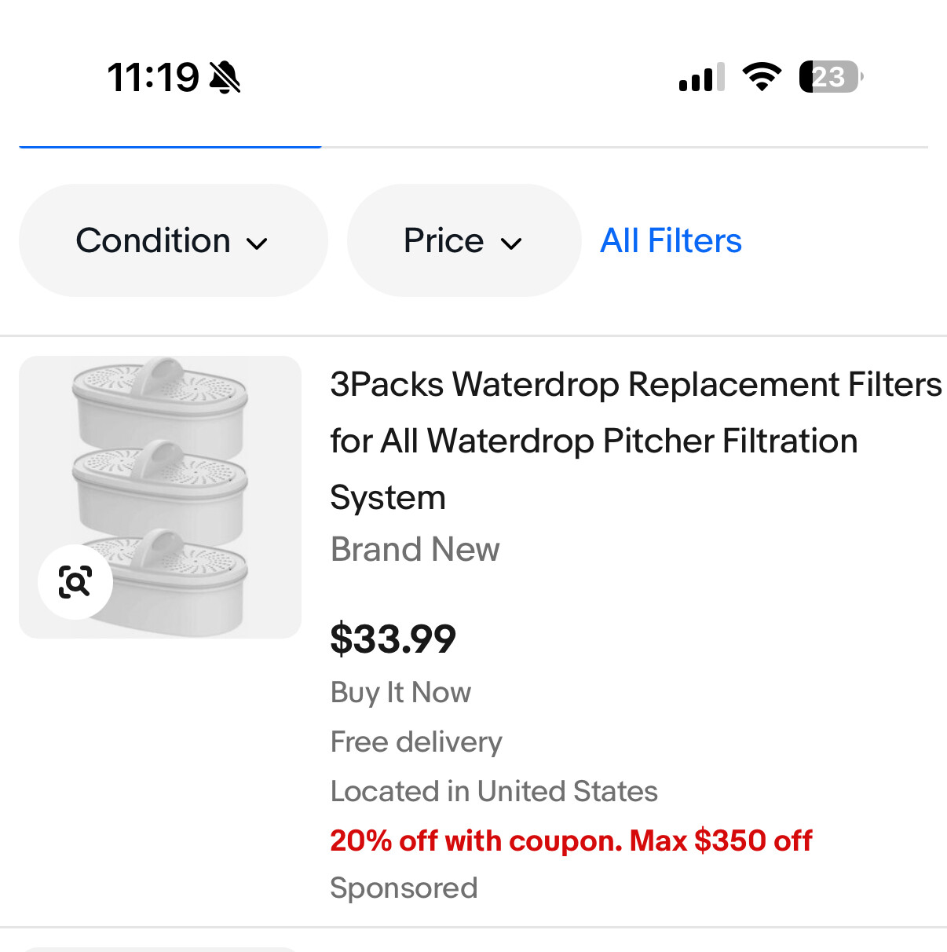Click the chevron arrow beside Price
Viewport: 947px width, 952px height.
tap(511, 243)
